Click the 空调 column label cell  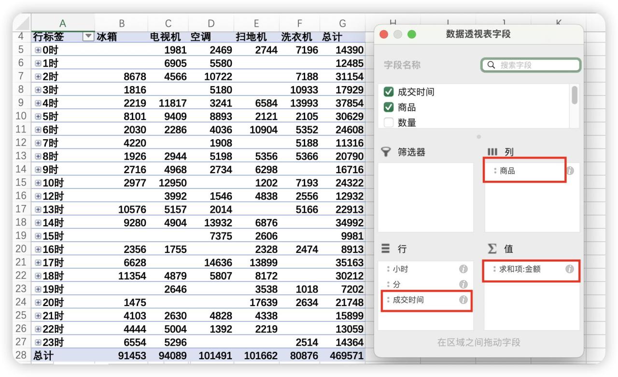click(211, 37)
